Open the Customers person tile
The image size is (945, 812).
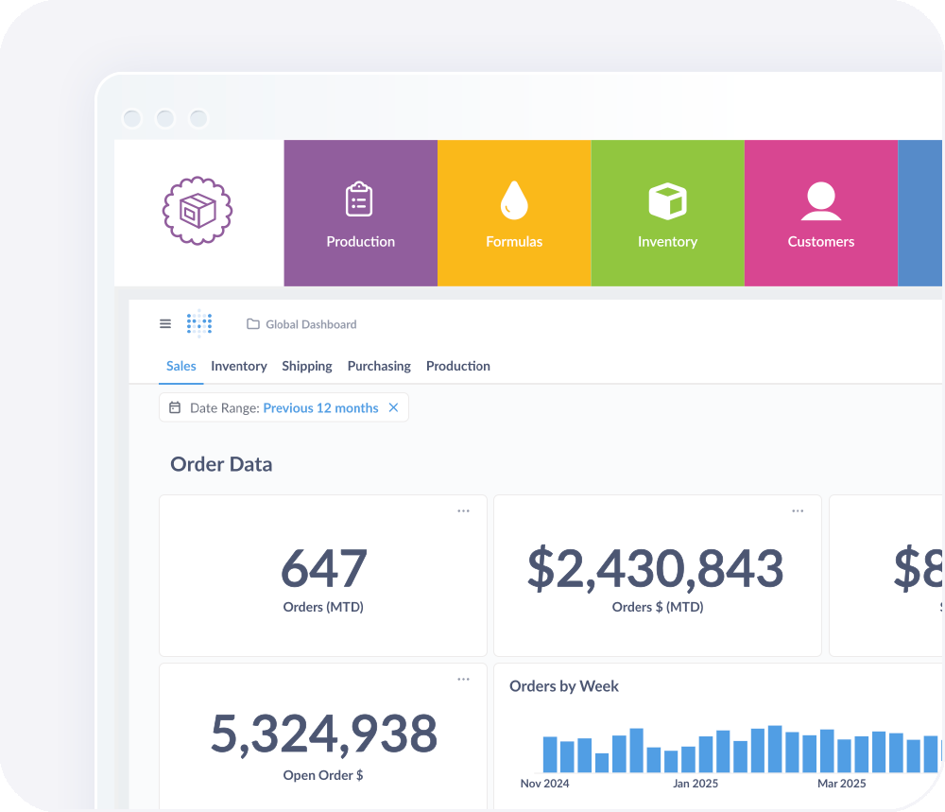click(820, 214)
